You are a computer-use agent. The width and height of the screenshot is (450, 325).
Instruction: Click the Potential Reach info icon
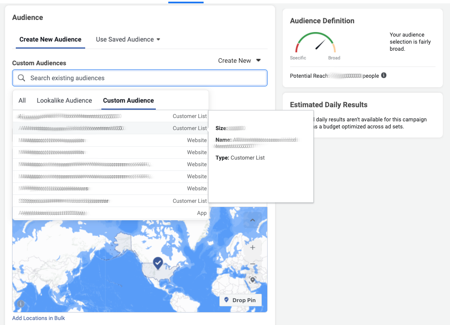(384, 76)
